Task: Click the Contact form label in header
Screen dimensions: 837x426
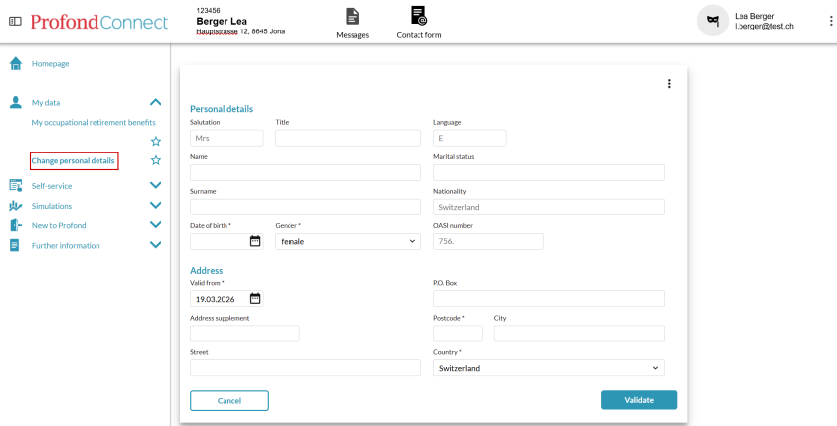Action: (419, 35)
